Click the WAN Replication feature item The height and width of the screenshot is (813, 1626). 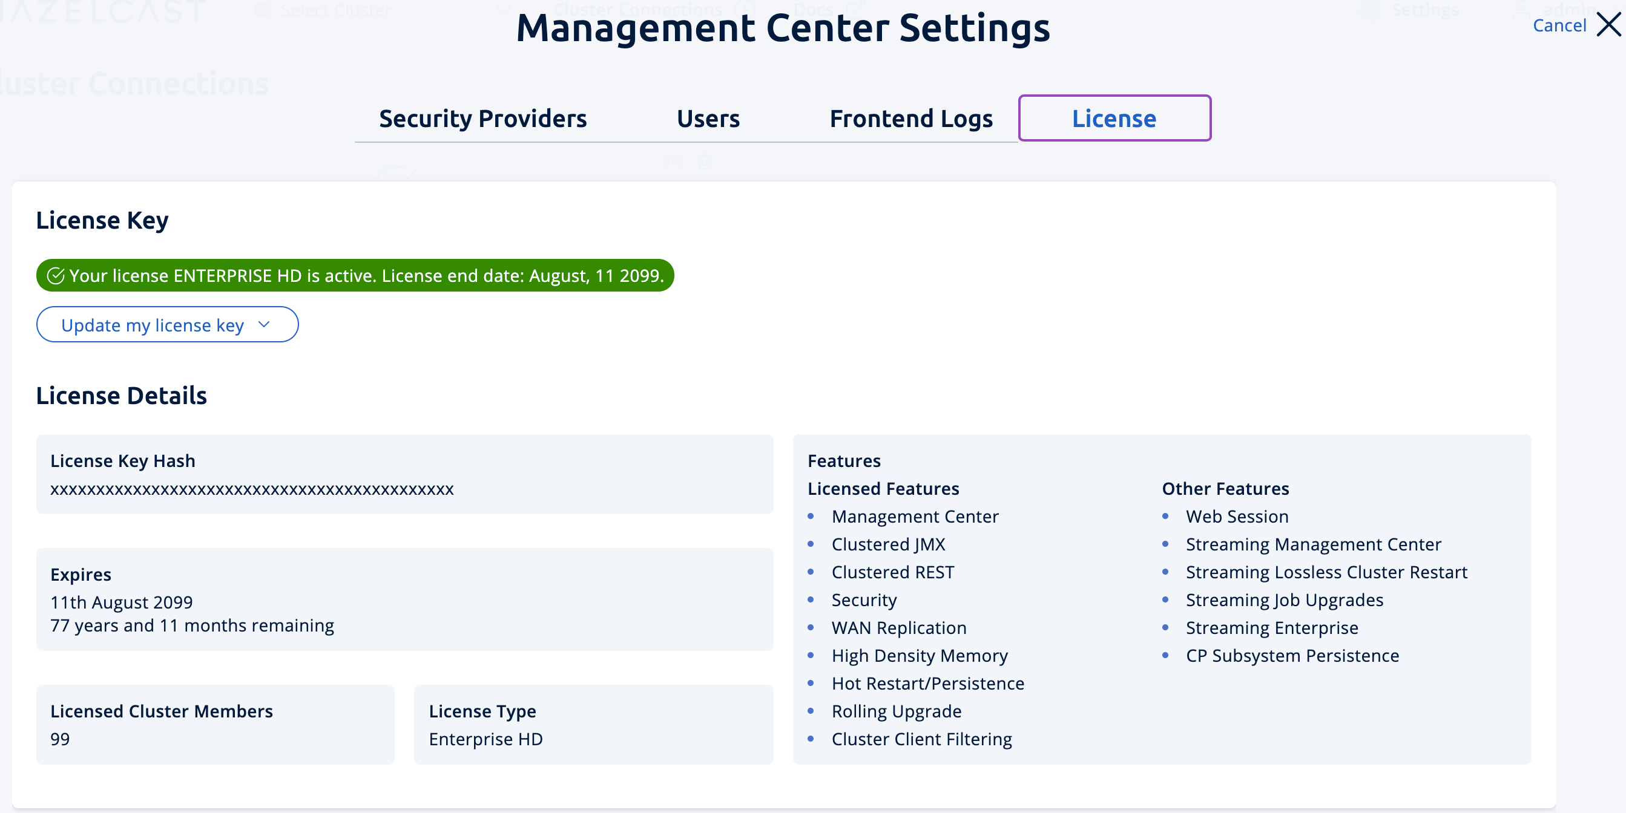(899, 627)
